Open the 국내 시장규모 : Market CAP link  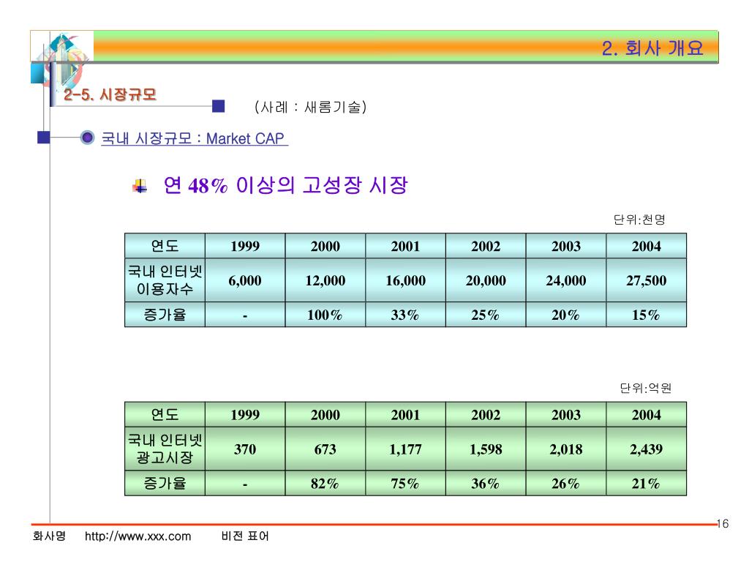(x=194, y=138)
